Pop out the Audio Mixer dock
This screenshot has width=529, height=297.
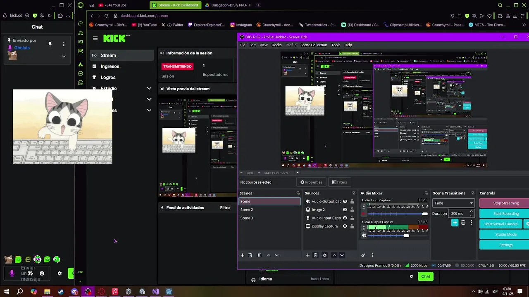426,193
